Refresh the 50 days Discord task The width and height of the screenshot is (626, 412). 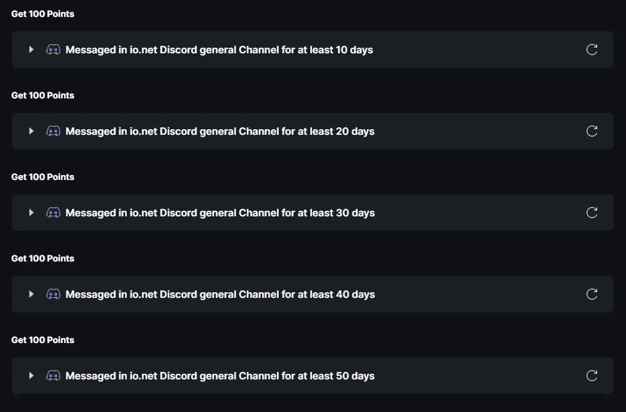tap(591, 376)
